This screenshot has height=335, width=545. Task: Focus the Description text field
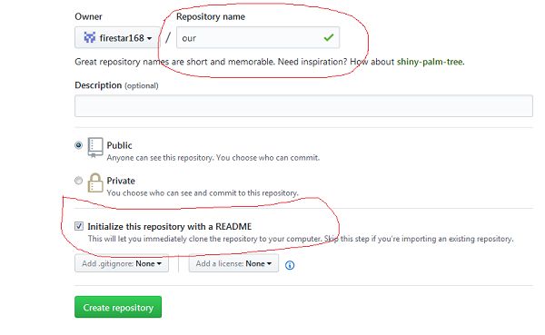tap(303, 106)
